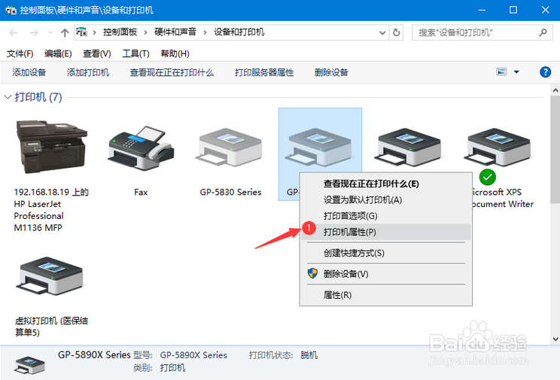Select the Fax device icon
Viewport: 560px width, 380px height.
tap(141, 147)
